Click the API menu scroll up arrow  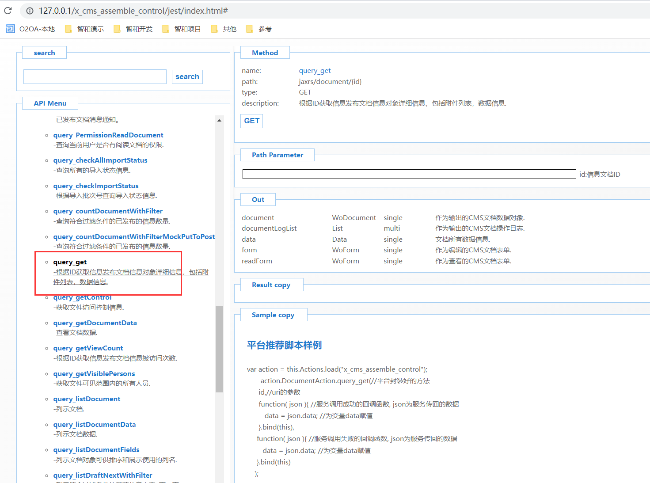[219, 120]
